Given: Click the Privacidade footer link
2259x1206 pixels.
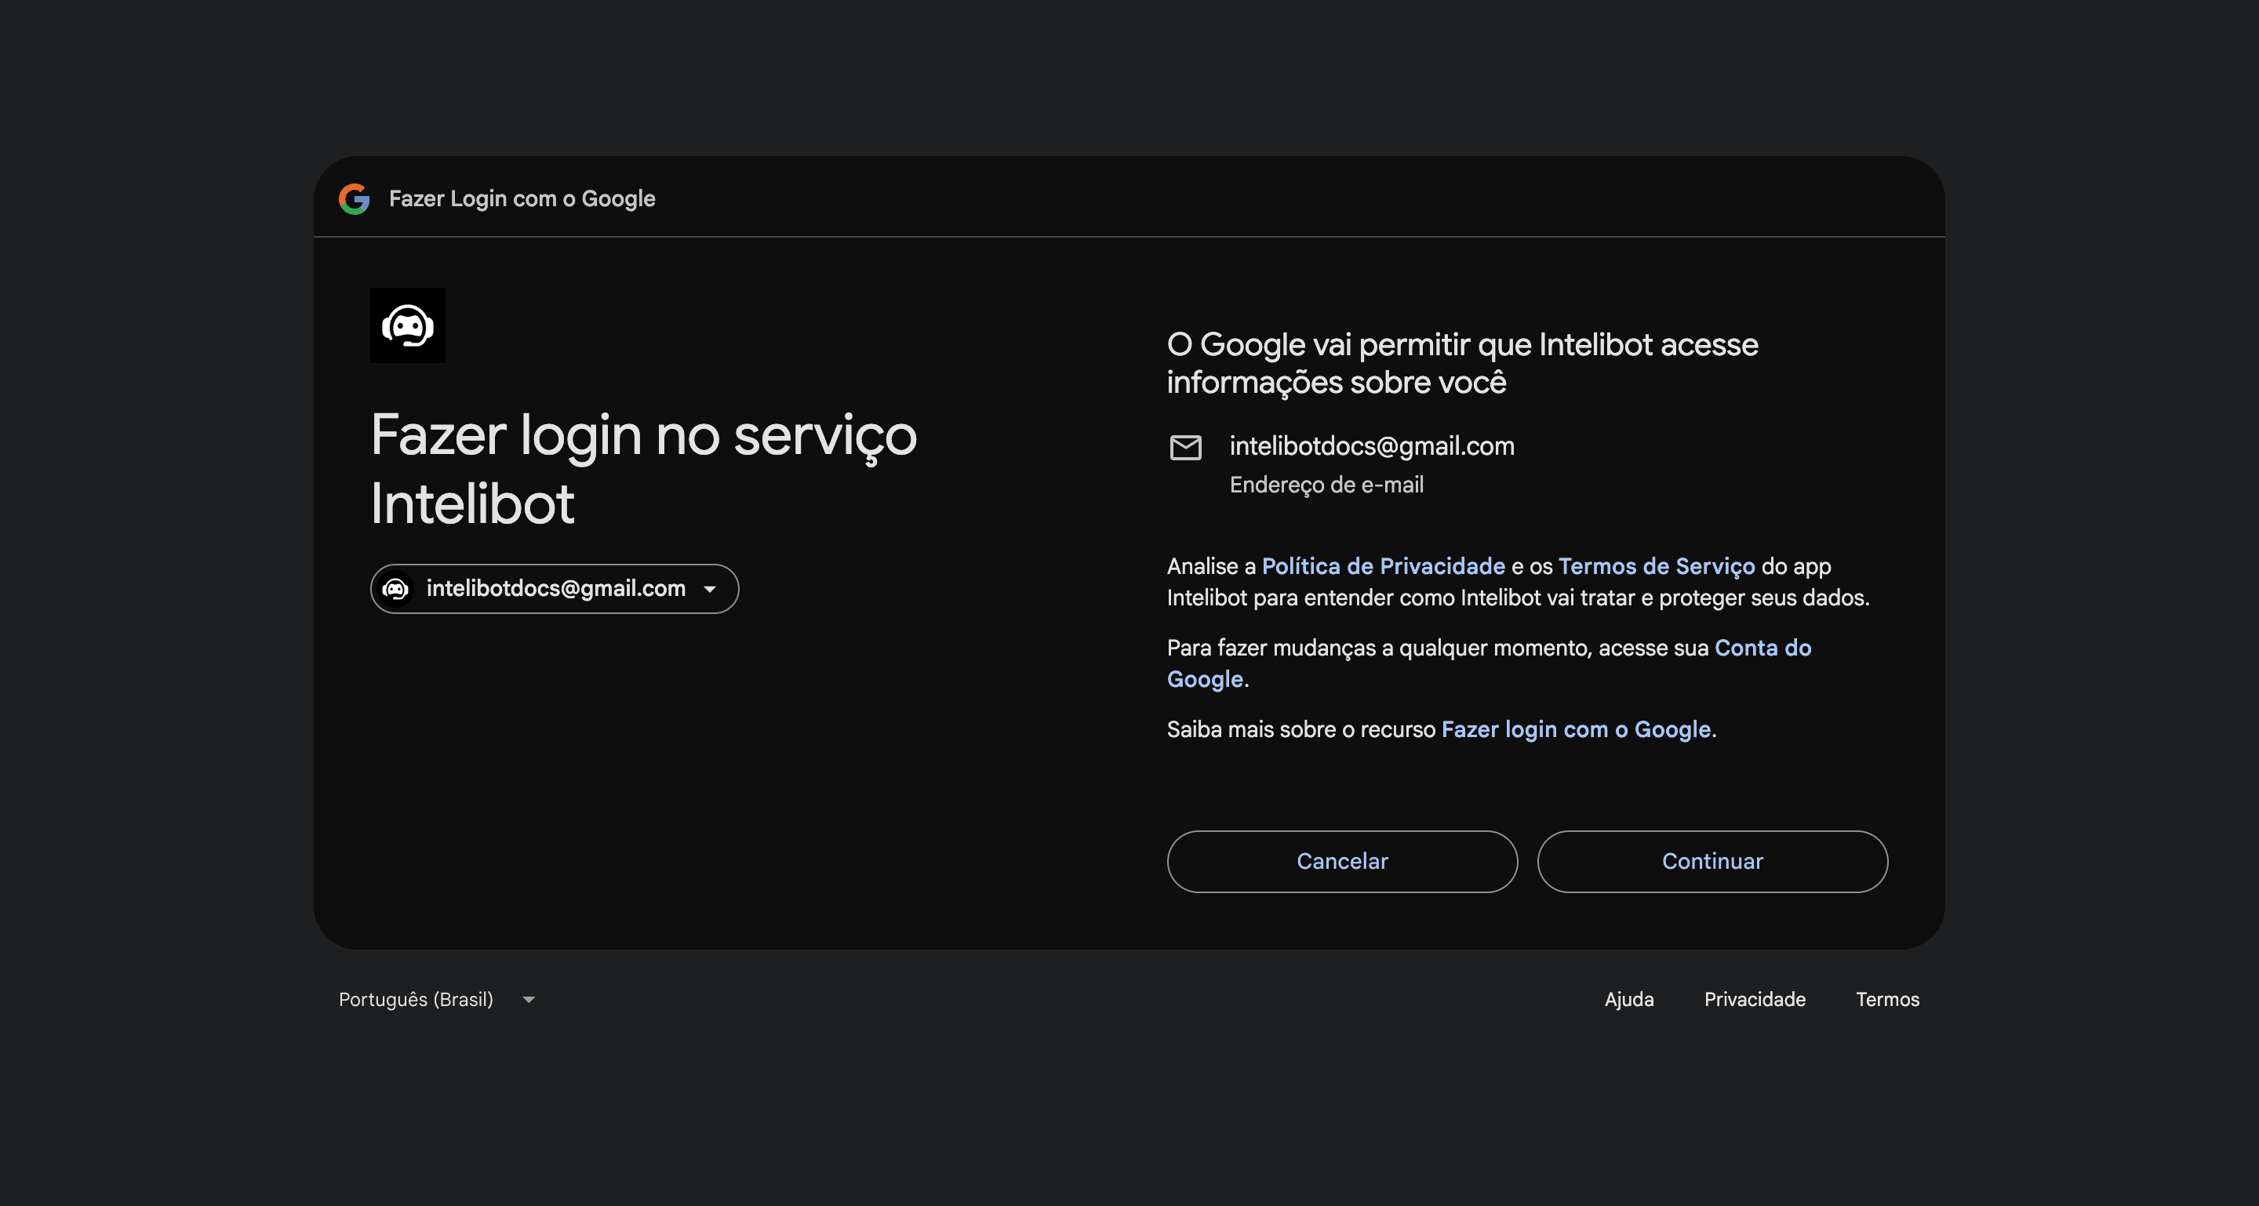Looking at the screenshot, I should coord(1755,999).
